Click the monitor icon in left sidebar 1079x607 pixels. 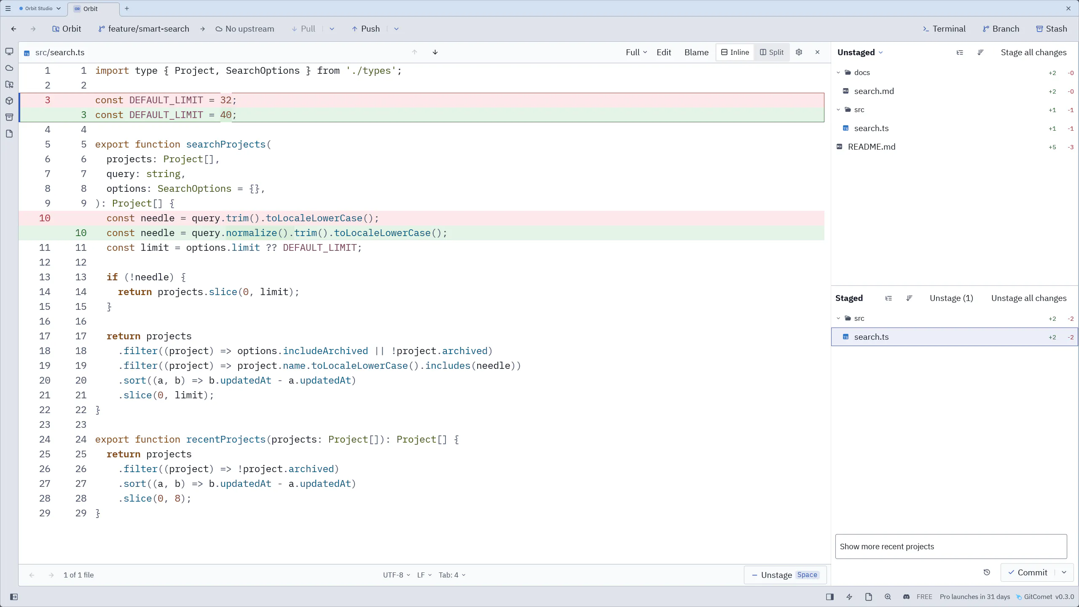(x=9, y=51)
